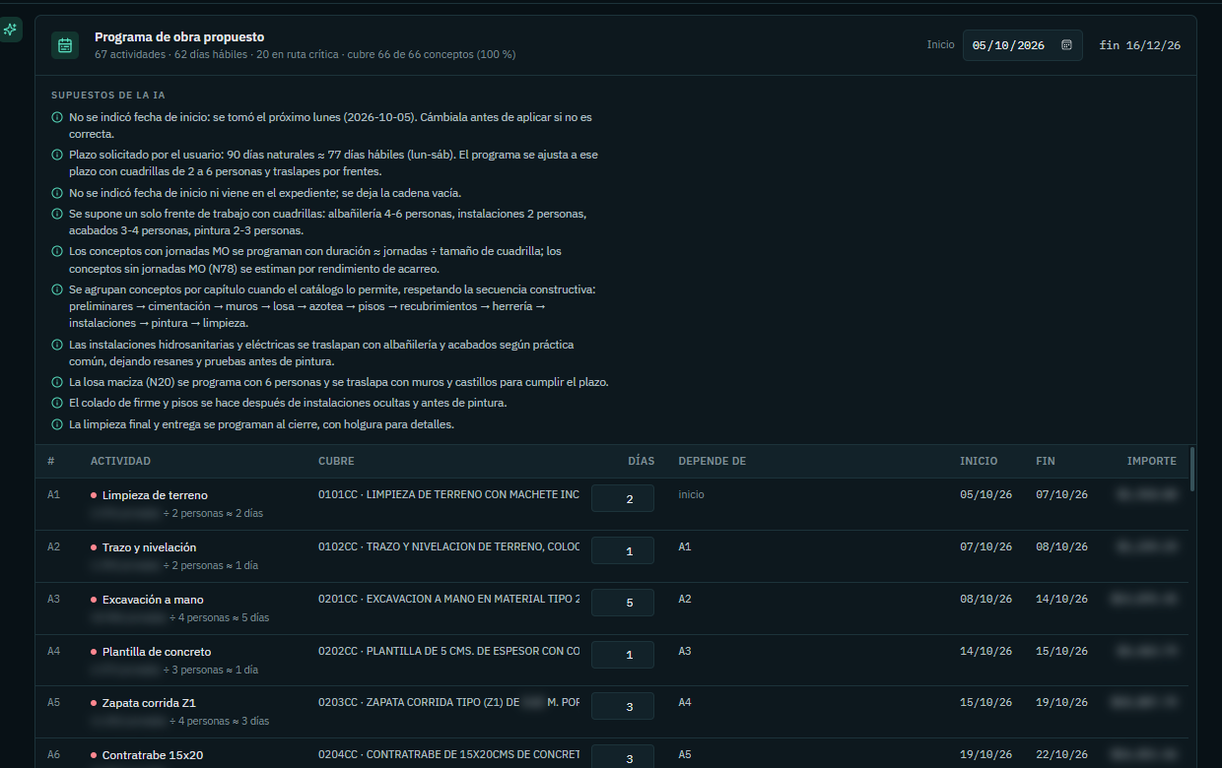Click info icon beside 'No se indicó fecha de inicio: se tomó'

(x=56, y=117)
